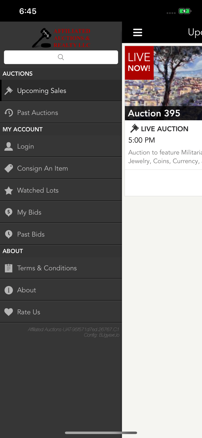The image size is (202, 438).
Task: Tap the Past Auctions history icon
Action: click(x=9, y=112)
